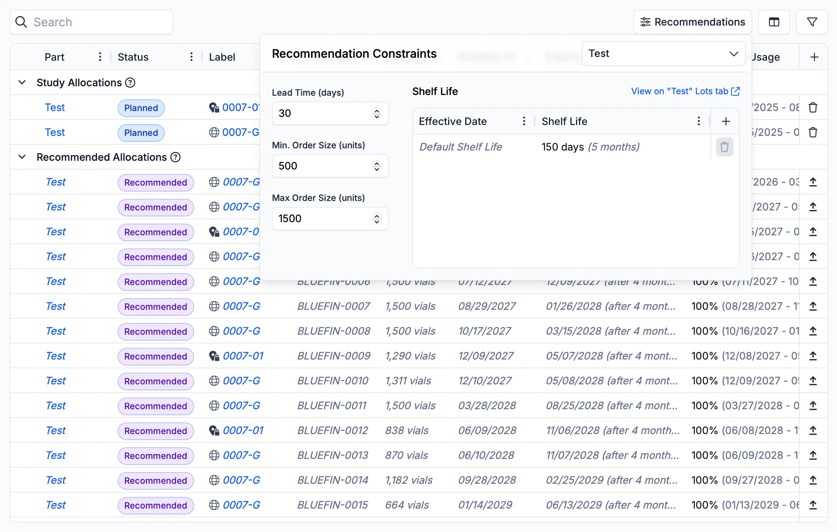Viewport: 837px width, 532px height.
Task: Promote the BLUEFIN-0010 recommended allocation
Action: [813, 381]
